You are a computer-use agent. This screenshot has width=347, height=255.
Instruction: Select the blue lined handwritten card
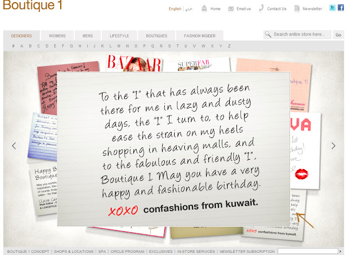(x=43, y=136)
